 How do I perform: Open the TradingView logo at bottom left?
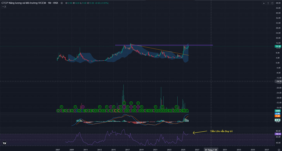(x=4, y=143)
